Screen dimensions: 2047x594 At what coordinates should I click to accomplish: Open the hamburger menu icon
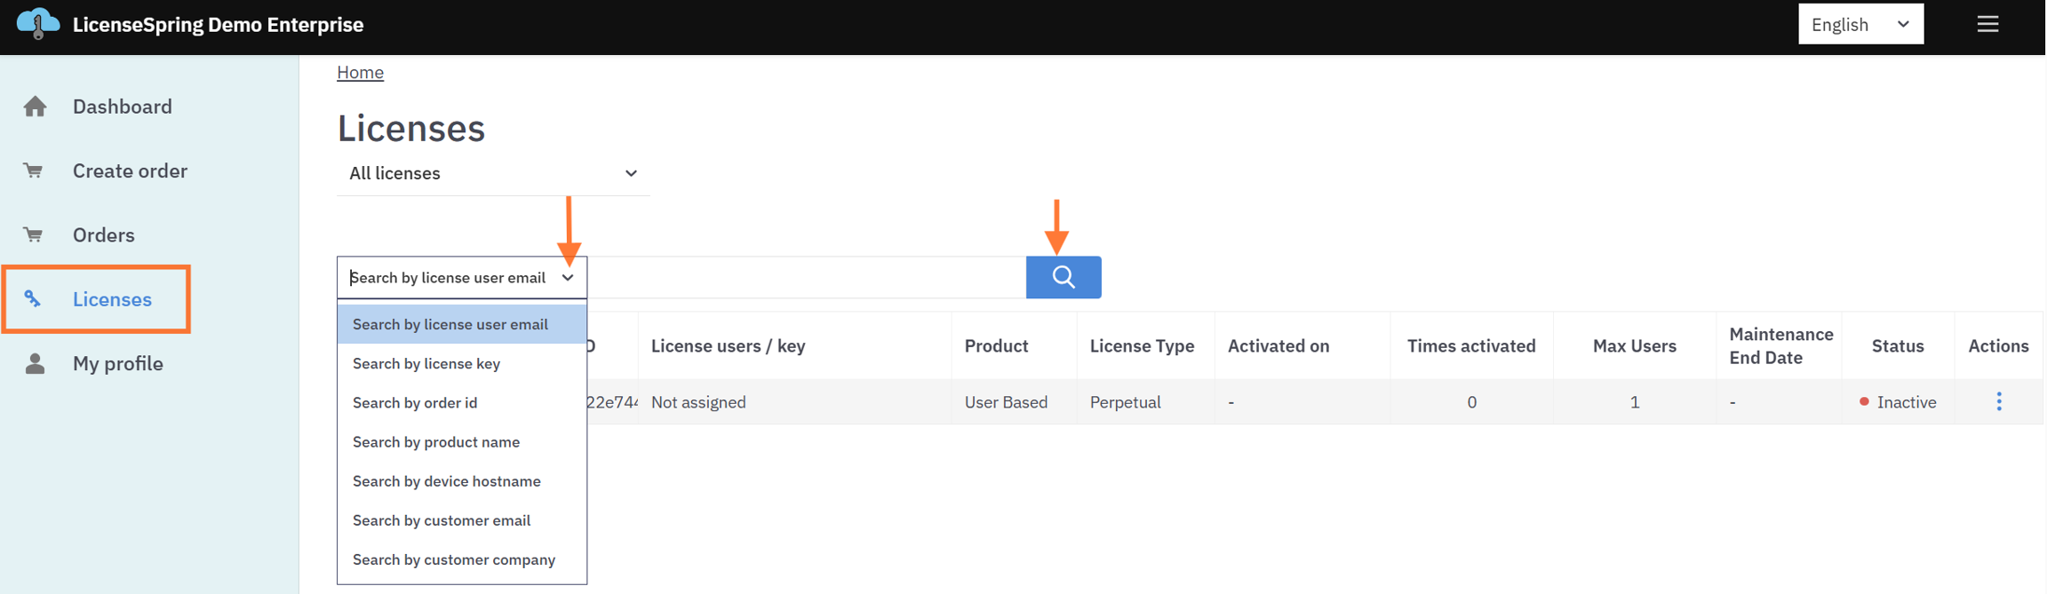1987,24
